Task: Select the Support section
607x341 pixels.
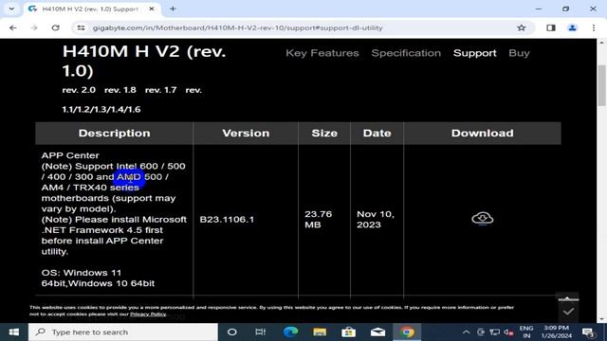Action: coord(474,53)
